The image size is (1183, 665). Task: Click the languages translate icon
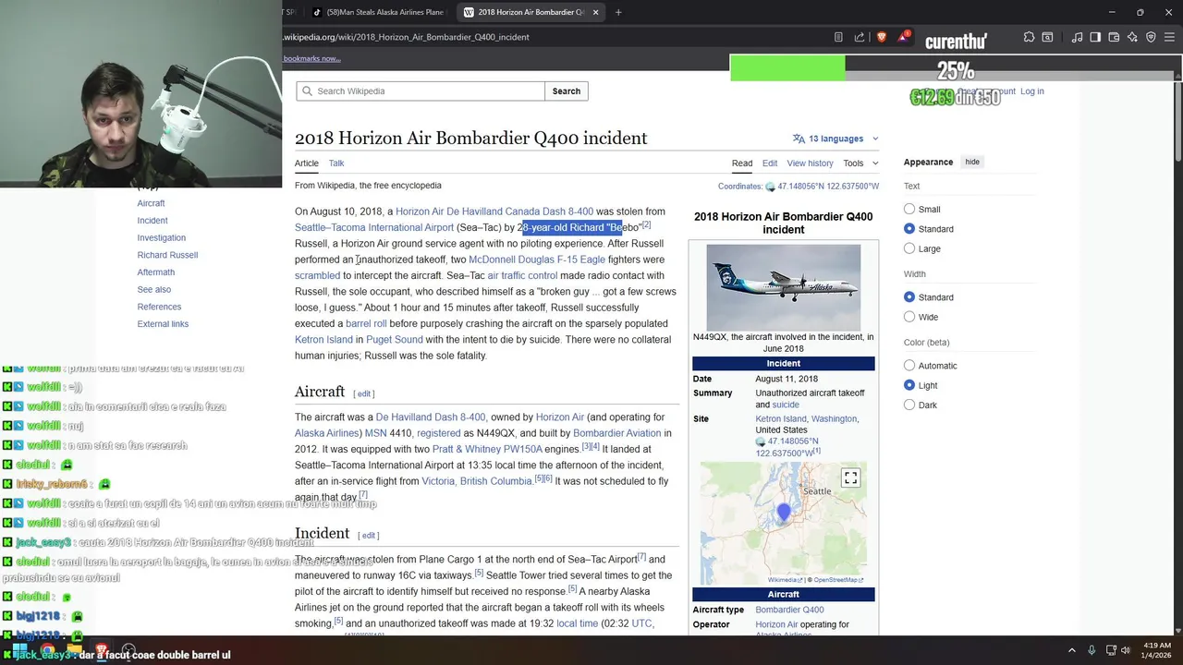pos(799,139)
